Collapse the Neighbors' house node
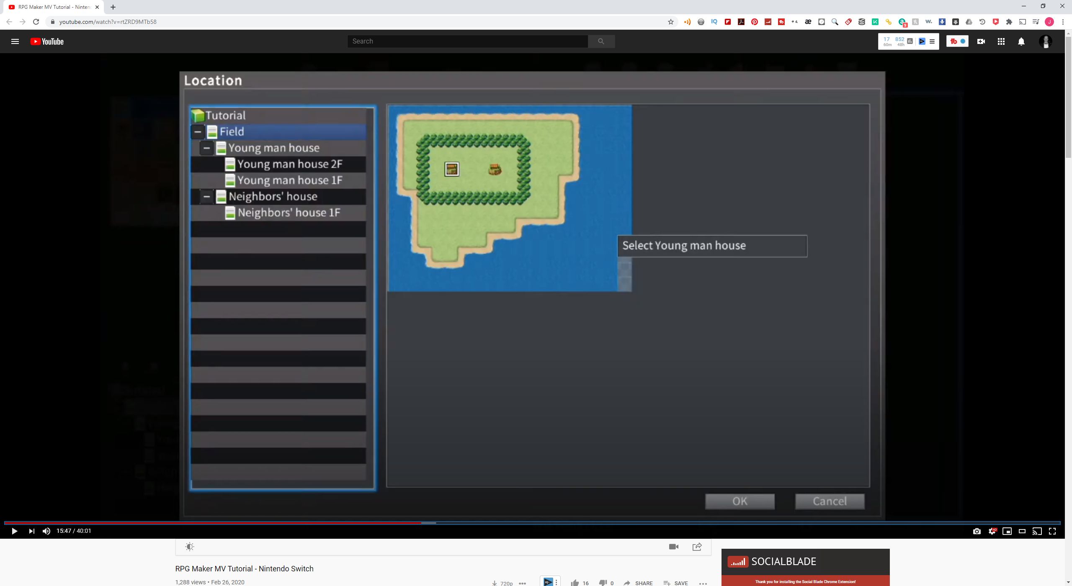This screenshot has width=1072, height=586. (x=206, y=197)
